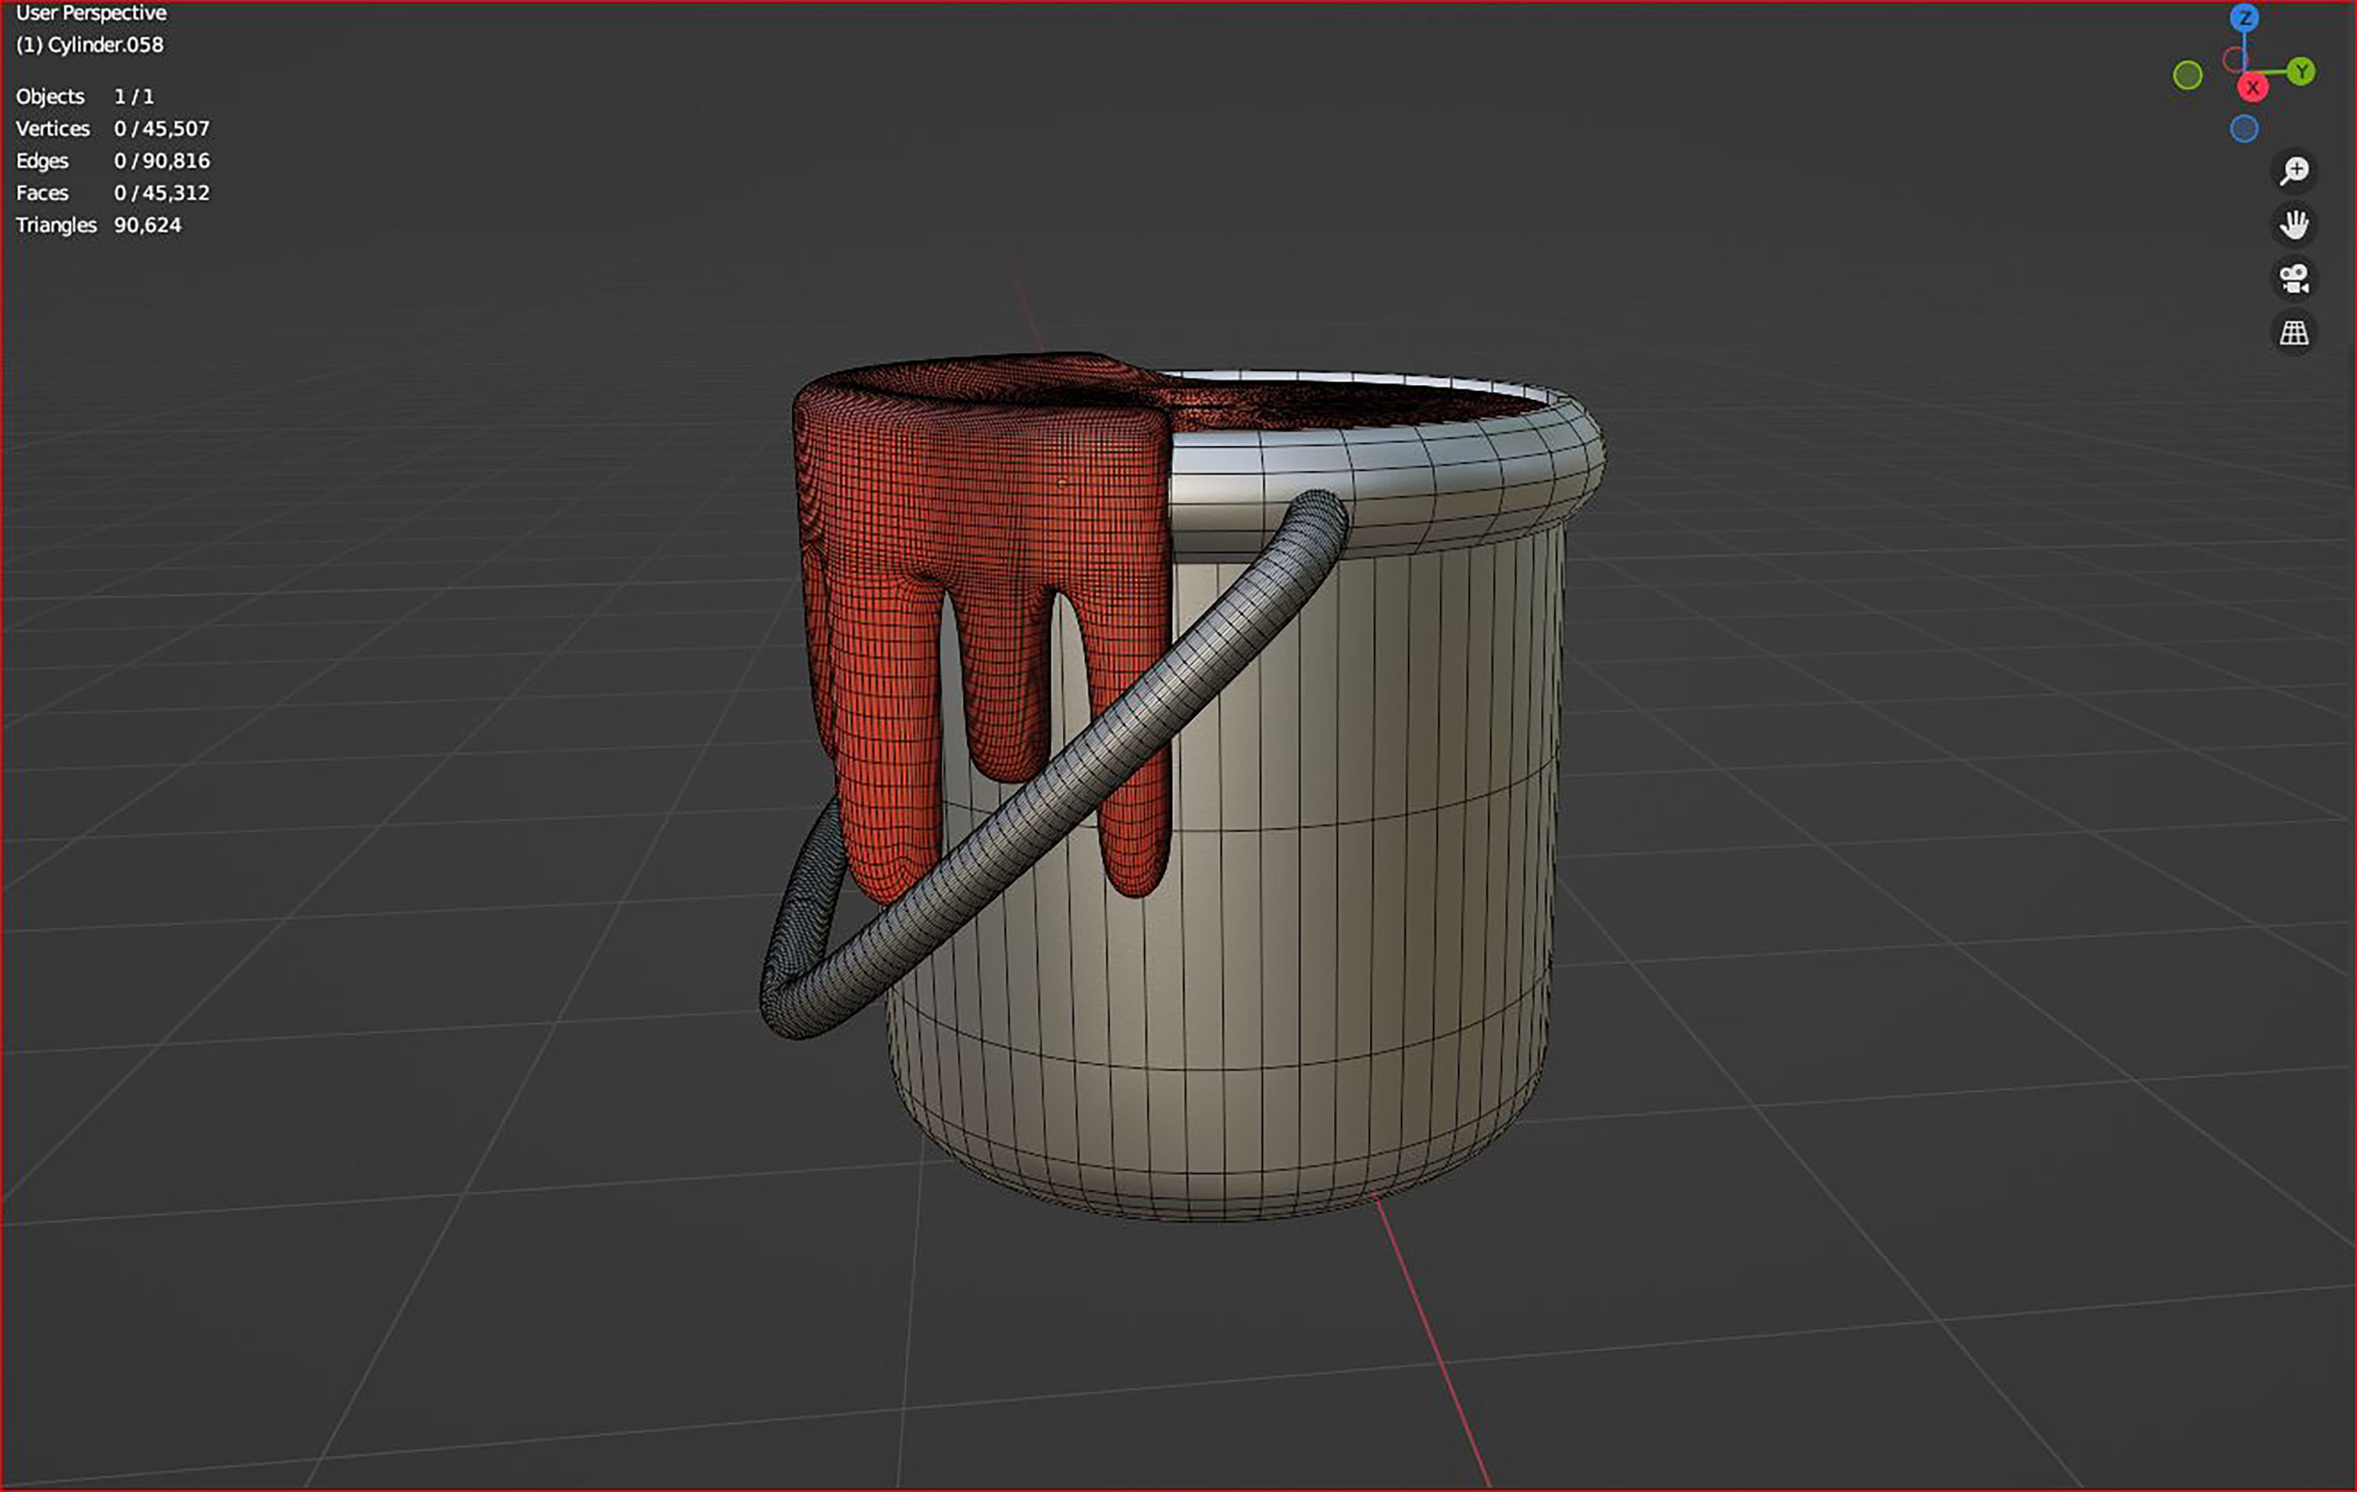2357x1492 pixels.
Task: Click the negative X dark red gizmo circle
Action: click(x=2234, y=60)
